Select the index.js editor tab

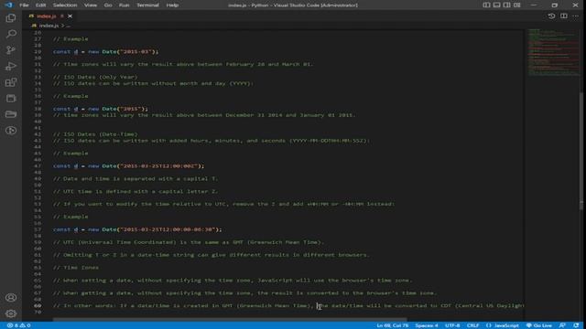pyautogui.click(x=50, y=16)
